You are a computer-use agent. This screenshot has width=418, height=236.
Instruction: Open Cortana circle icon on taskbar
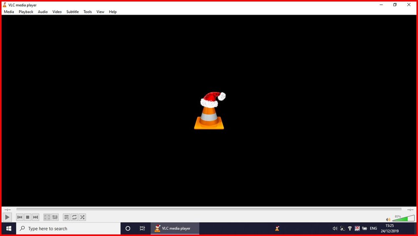pos(127,228)
